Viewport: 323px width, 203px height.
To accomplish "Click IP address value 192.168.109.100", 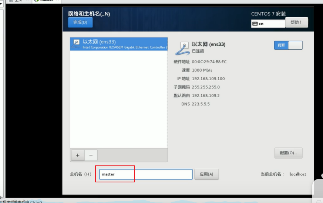I will [x=208, y=79].
